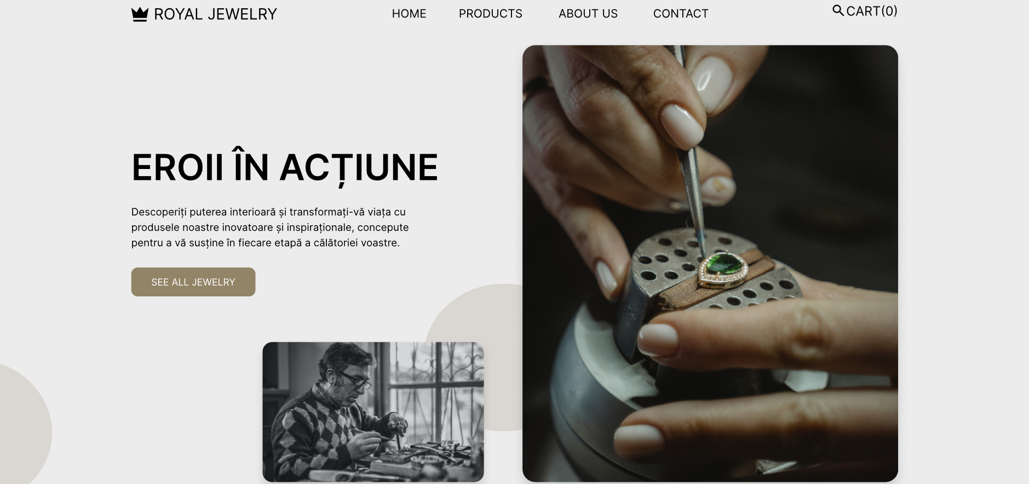Select the black-and-white jeweler photo

coord(373,412)
